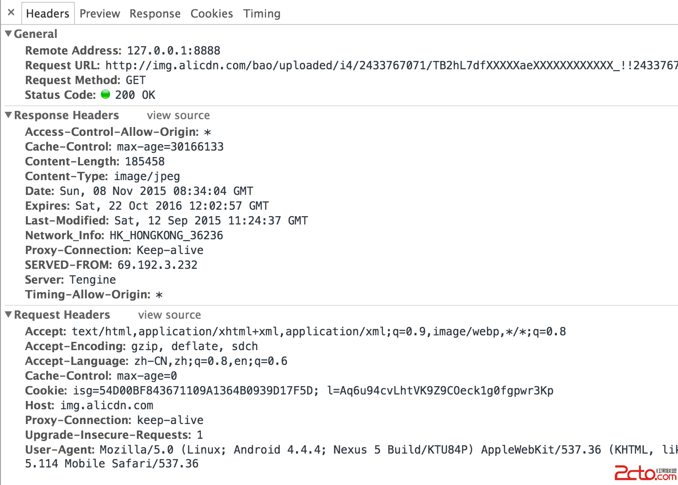Screen dimensions: 678x485
Task: Show the Timing tab
Action: tap(262, 13)
